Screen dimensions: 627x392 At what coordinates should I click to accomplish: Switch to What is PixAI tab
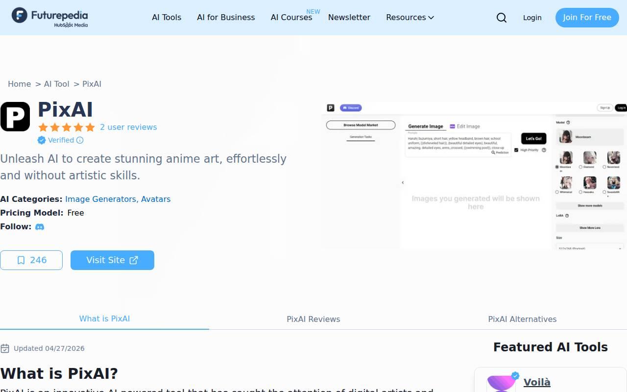click(104, 318)
